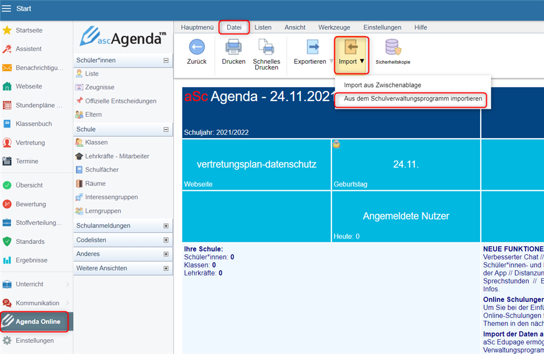The width and height of the screenshot is (544, 354).
Task: Click the Angemeldete Nutzer tile
Action: pos(406,217)
